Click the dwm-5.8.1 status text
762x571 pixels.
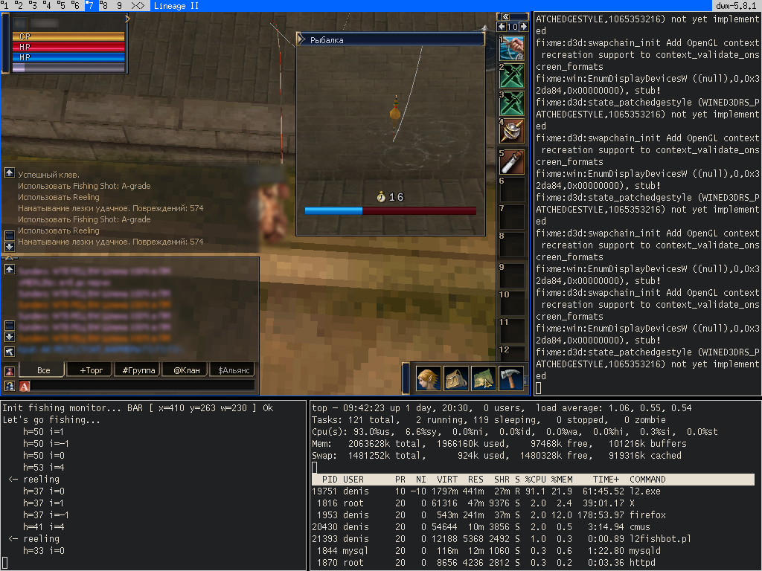[736, 6]
